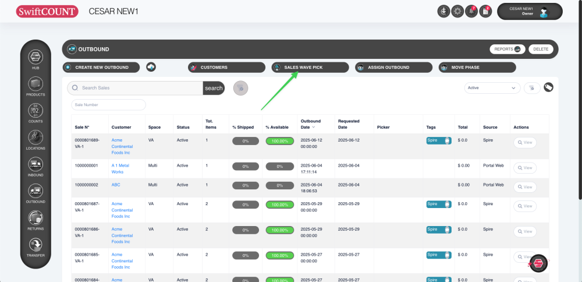Click the black tag icon

coord(549,87)
